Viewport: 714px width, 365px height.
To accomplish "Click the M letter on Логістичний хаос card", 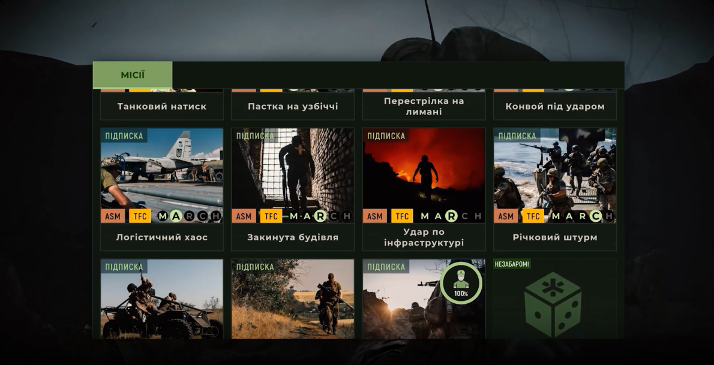I will pyautogui.click(x=163, y=216).
